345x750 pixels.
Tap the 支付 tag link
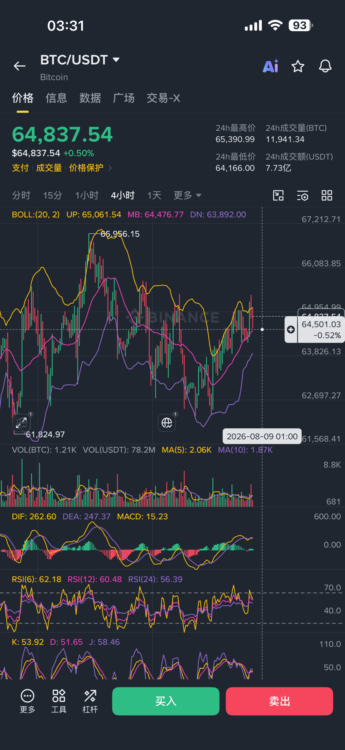coord(20,168)
